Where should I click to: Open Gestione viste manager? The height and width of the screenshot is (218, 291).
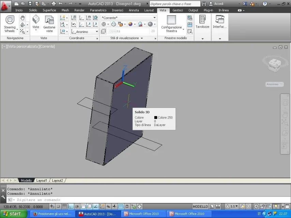click(49, 24)
